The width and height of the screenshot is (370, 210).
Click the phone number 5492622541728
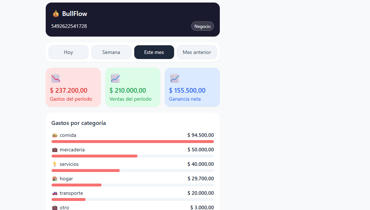69,26
